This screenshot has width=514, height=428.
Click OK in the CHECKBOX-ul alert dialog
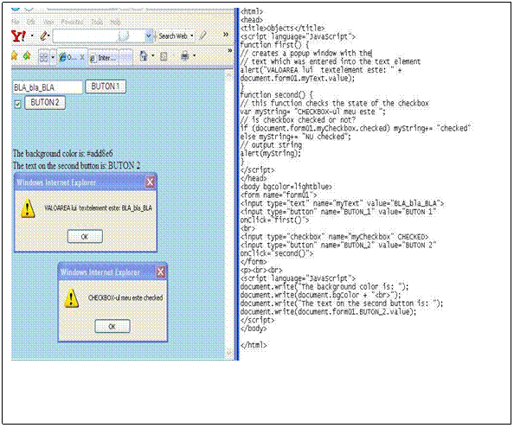pyautogui.click(x=112, y=326)
